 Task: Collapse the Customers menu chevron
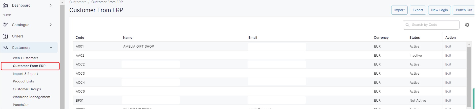[51, 48]
